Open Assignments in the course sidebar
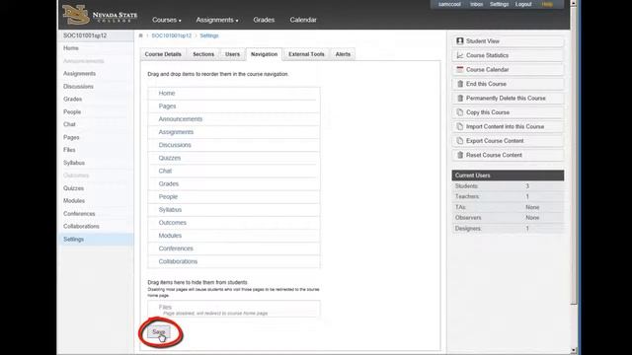This screenshot has width=632, height=355. pos(79,74)
